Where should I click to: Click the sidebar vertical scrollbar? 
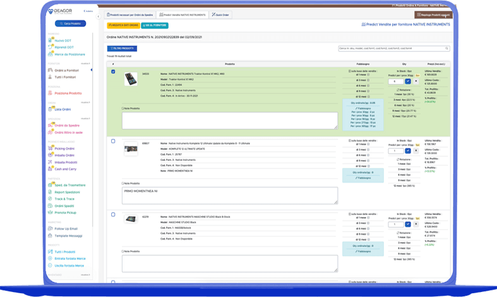point(93,130)
